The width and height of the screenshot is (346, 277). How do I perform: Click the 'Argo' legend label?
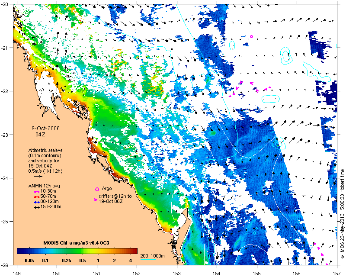107,189
